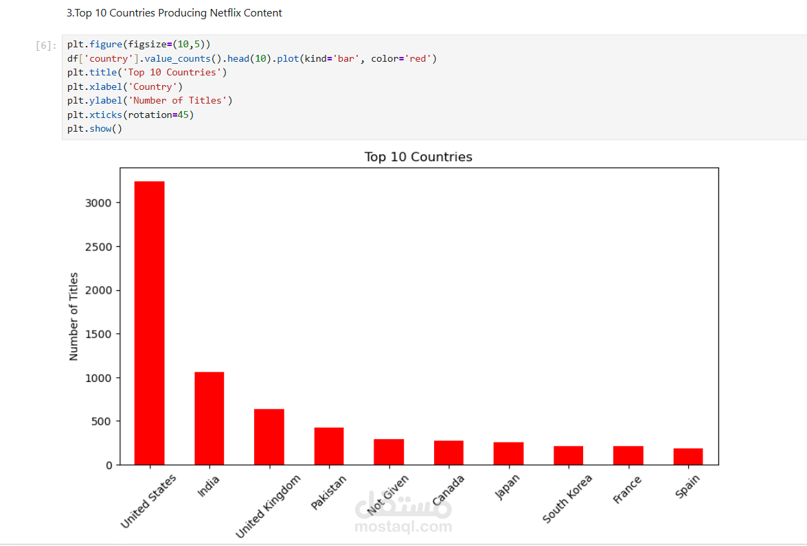Click the United States red bar
This screenshot has height=546, width=807.
[150, 323]
